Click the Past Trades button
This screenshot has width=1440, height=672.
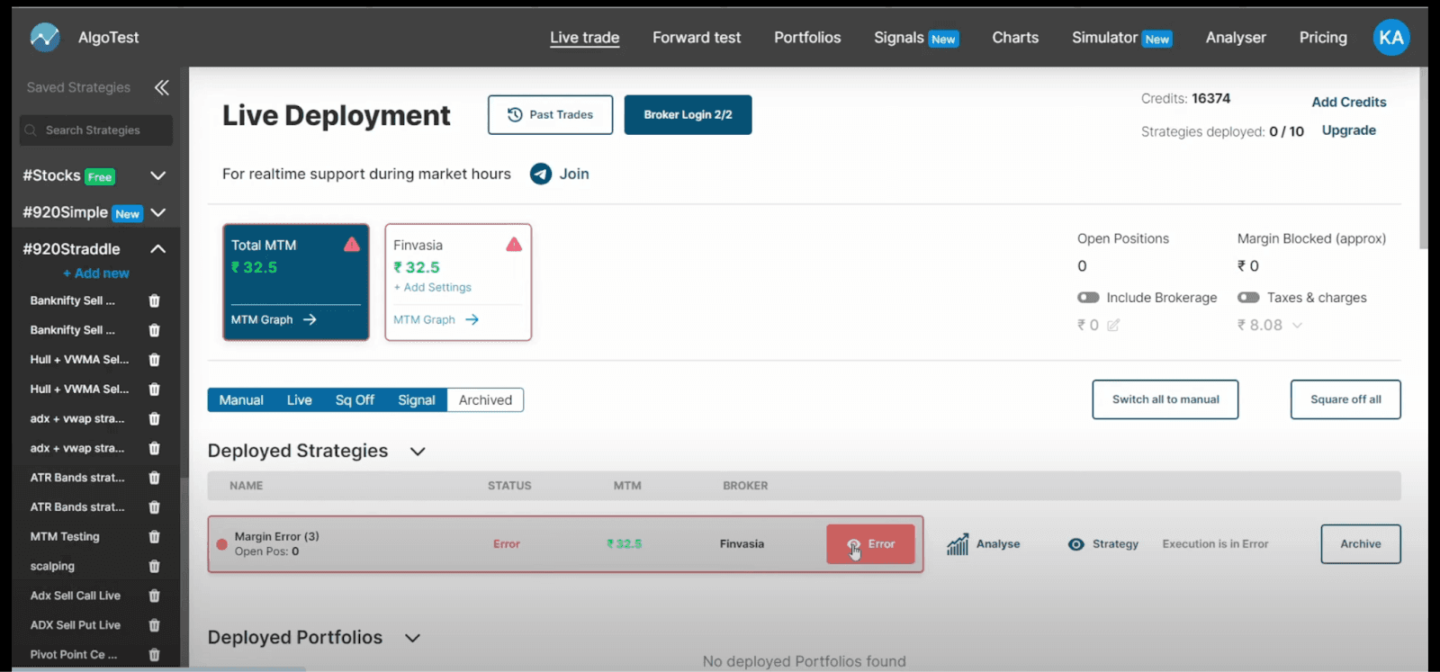point(550,115)
